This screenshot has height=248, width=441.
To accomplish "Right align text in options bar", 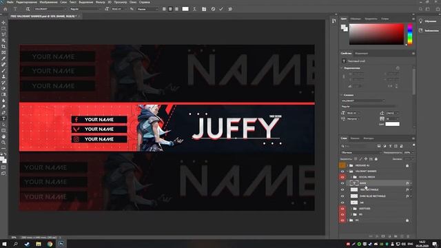I will [x=176, y=9].
